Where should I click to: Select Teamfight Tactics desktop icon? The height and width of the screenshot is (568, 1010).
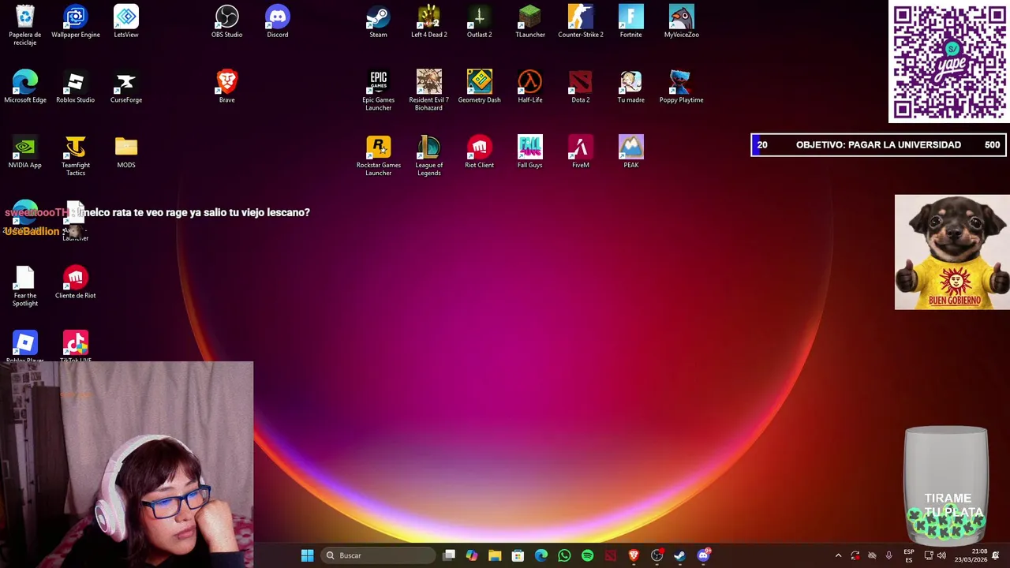(76, 156)
